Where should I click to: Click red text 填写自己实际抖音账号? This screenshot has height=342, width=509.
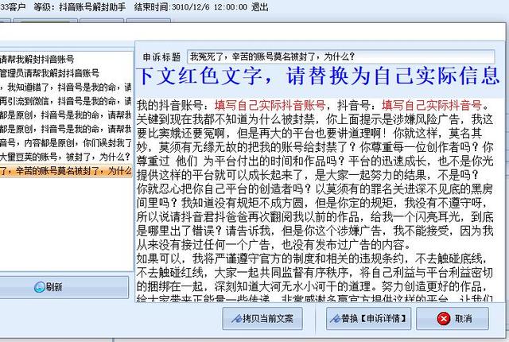coord(270,106)
